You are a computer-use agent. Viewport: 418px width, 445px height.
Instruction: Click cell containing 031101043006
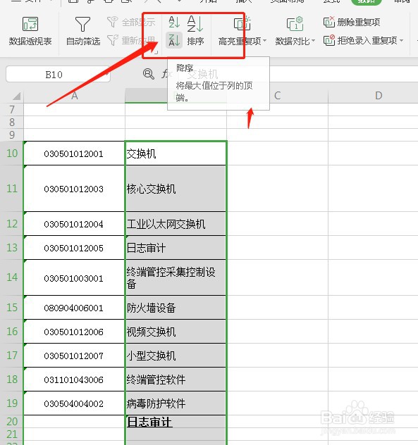pyautogui.click(x=74, y=380)
